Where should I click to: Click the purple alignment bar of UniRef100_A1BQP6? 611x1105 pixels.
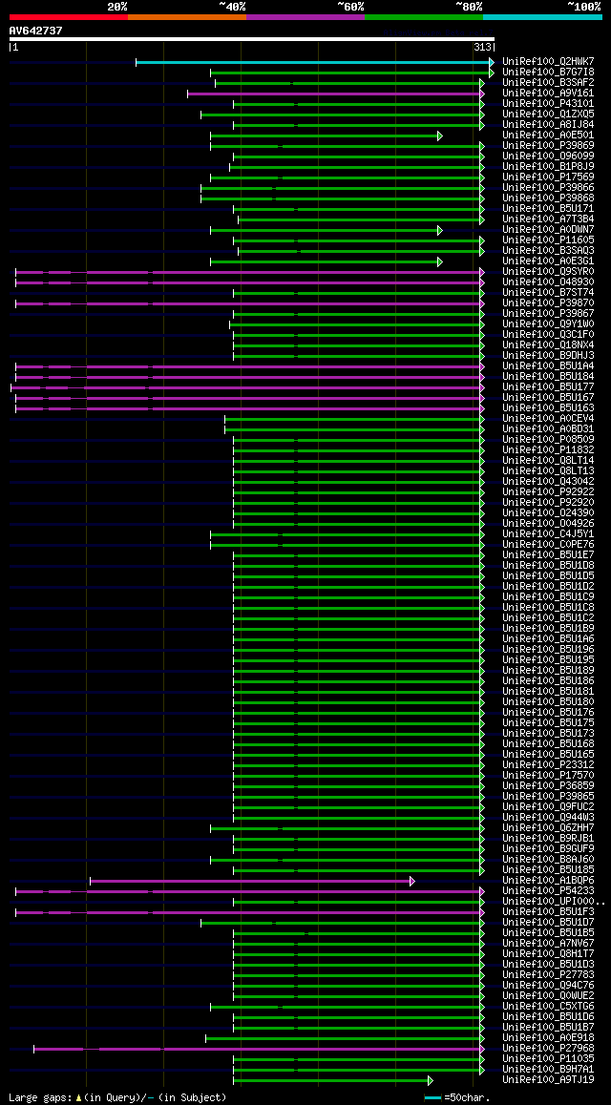pyautogui.click(x=252, y=881)
